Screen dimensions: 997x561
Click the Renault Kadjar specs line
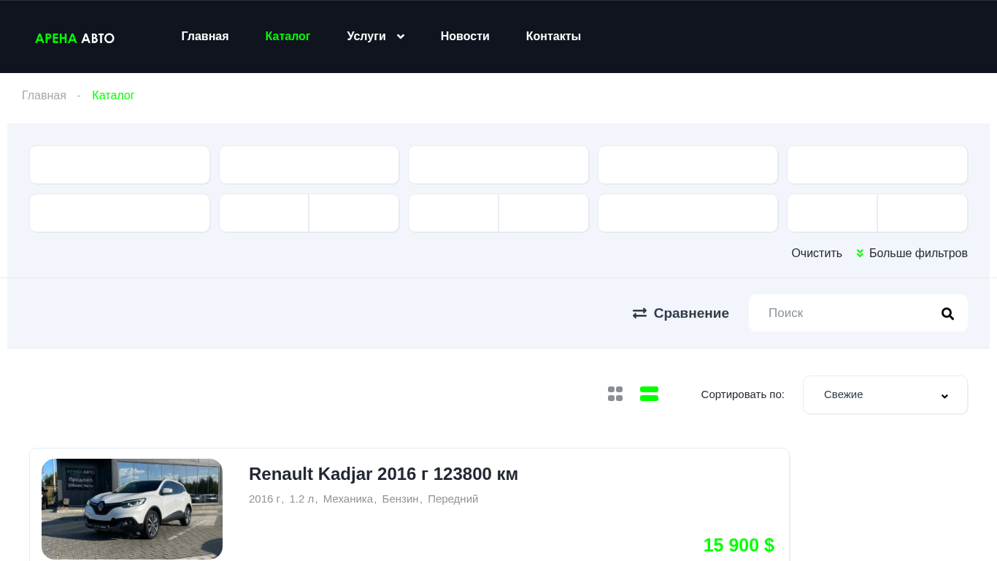[x=363, y=499]
